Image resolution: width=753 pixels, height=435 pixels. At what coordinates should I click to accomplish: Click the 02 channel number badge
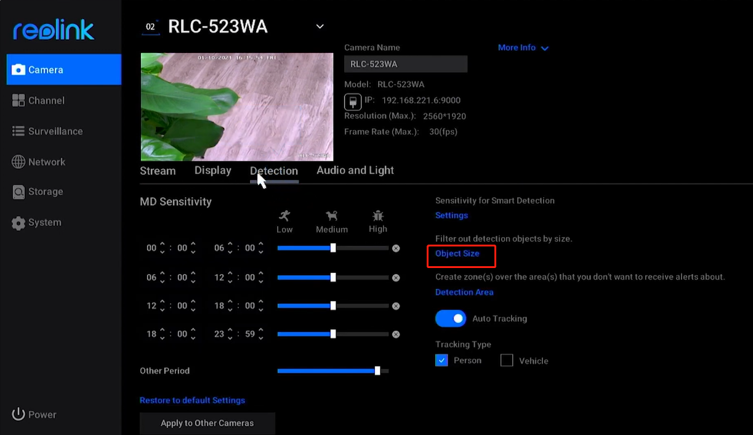click(x=150, y=27)
